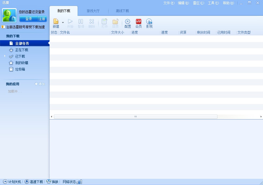Expand the 已下载 tree node arrow
263x185 pixels.
(5, 56)
